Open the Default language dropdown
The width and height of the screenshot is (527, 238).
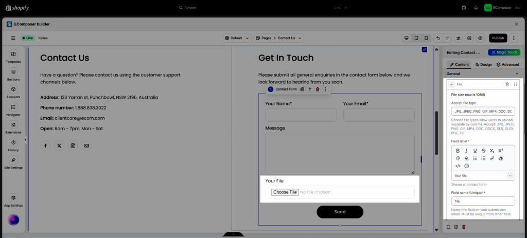pyautogui.click(x=237, y=38)
